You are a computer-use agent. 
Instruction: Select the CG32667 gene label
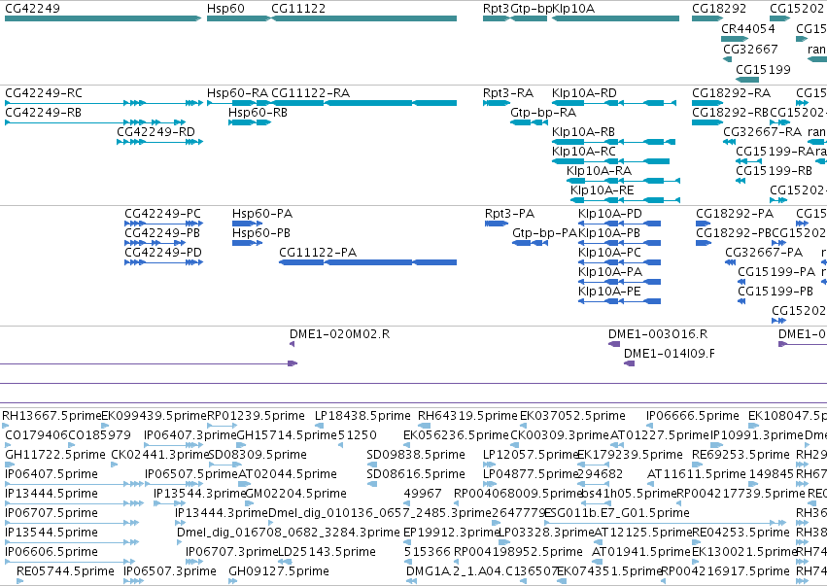click(x=750, y=49)
